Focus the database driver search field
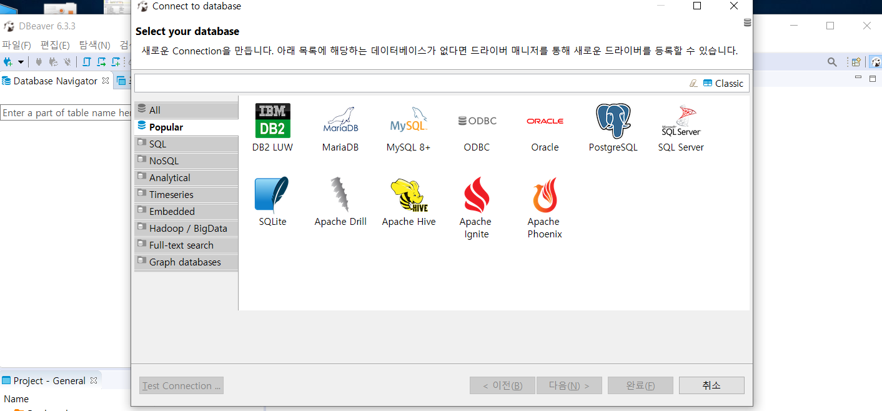This screenshot has width=882, height=411. [411, 83]
